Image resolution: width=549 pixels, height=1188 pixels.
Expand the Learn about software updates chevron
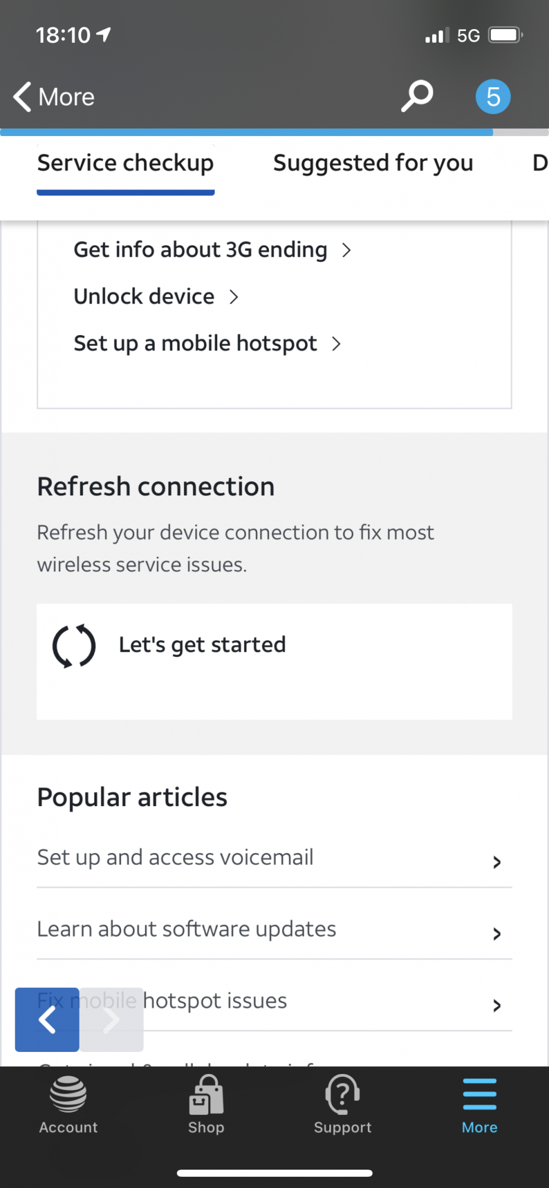[497, 934]
